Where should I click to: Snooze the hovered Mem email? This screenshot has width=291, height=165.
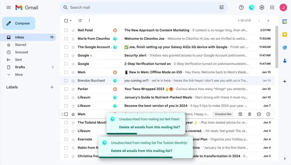coord(268,114)
